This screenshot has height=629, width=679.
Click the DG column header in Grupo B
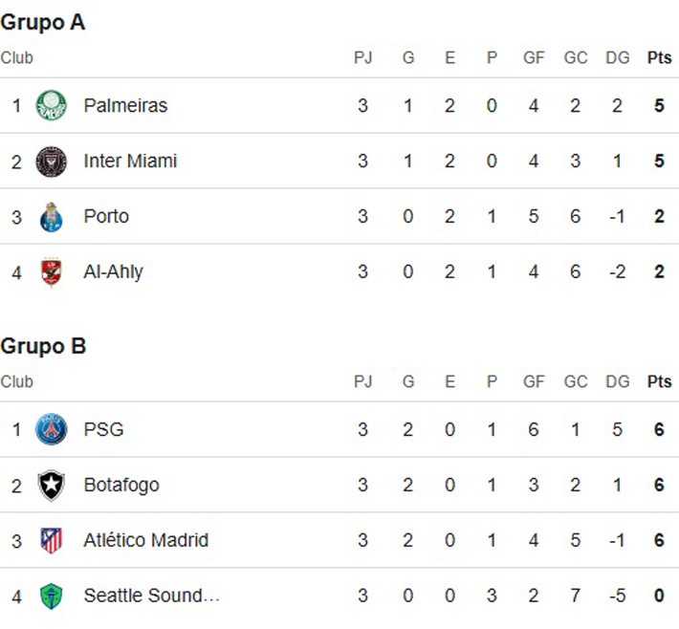point(617,382)
